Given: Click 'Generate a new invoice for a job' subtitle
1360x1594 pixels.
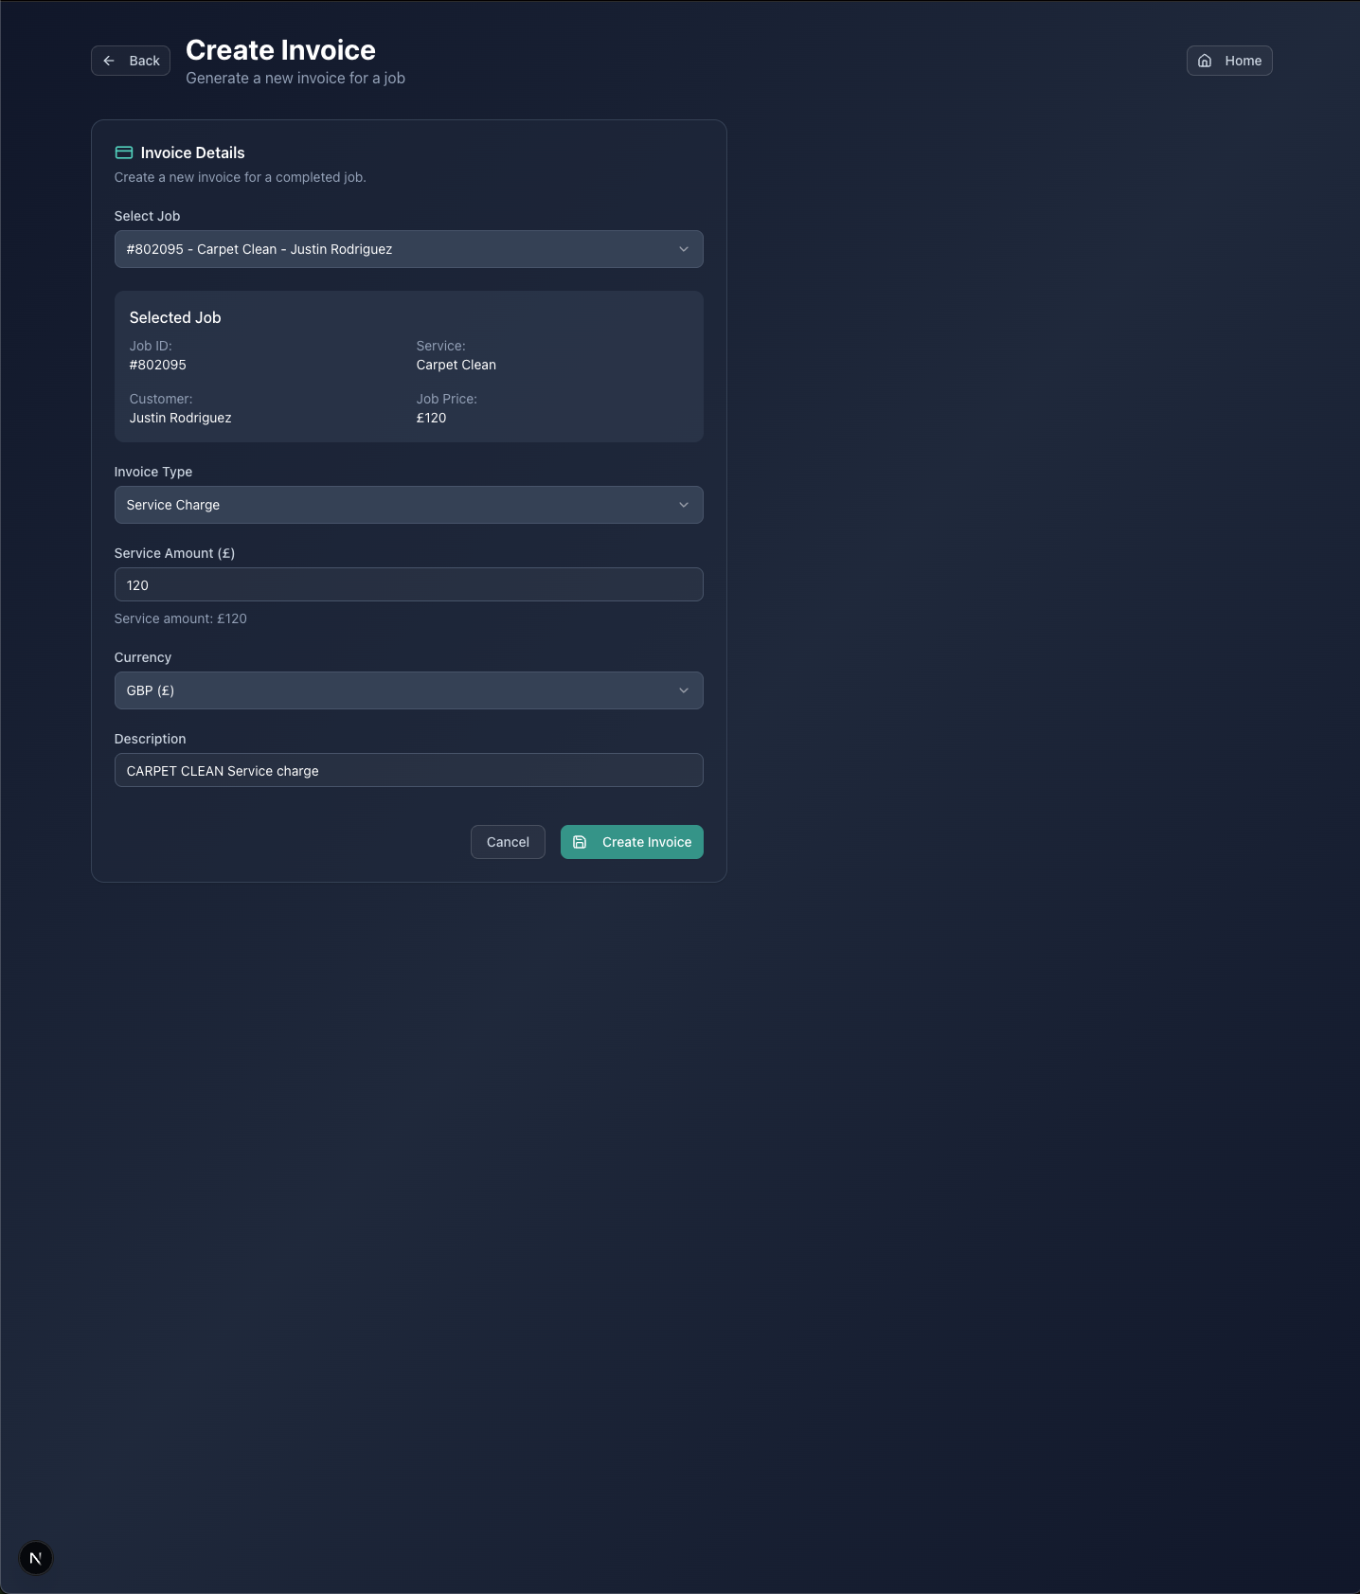Looking at the screenshot, I should click(295, 78).
